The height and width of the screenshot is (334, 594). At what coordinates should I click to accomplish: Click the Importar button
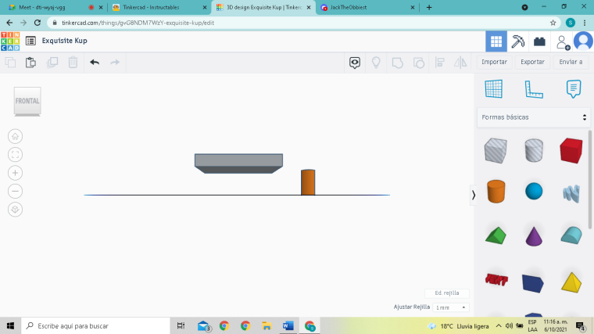[x=494, y=62]
